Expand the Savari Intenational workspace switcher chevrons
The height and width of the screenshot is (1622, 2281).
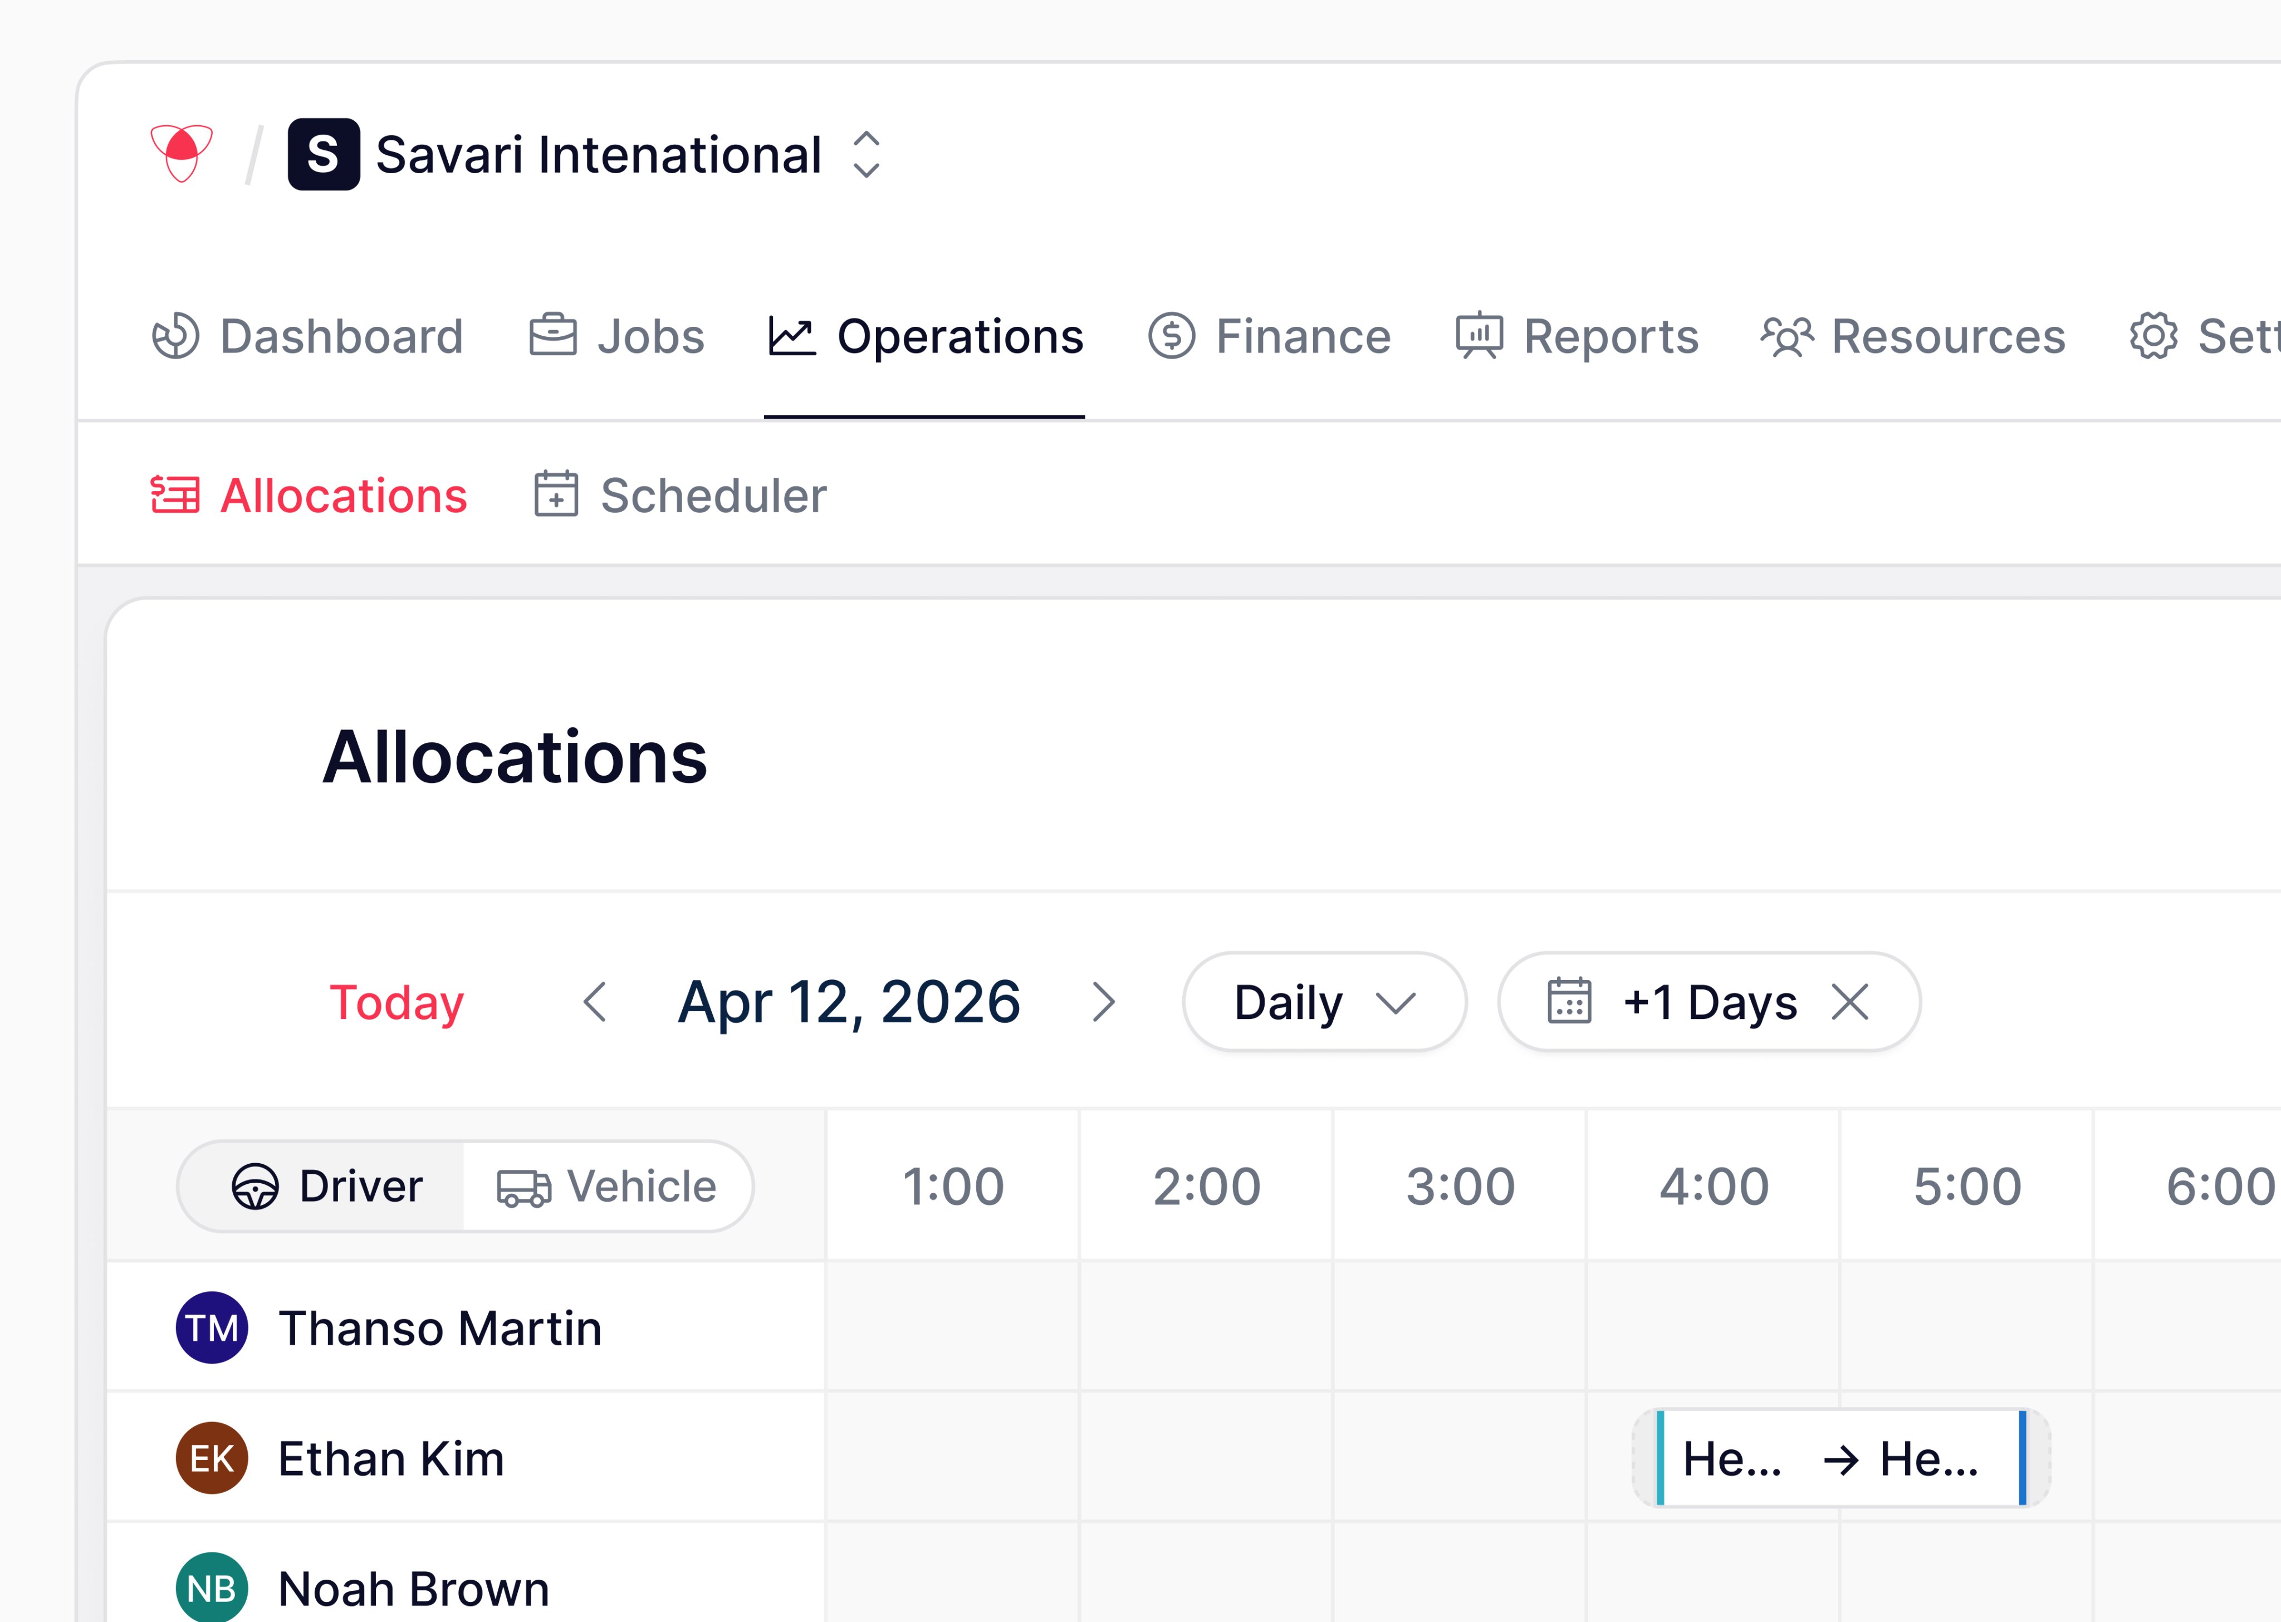[866, 155]
